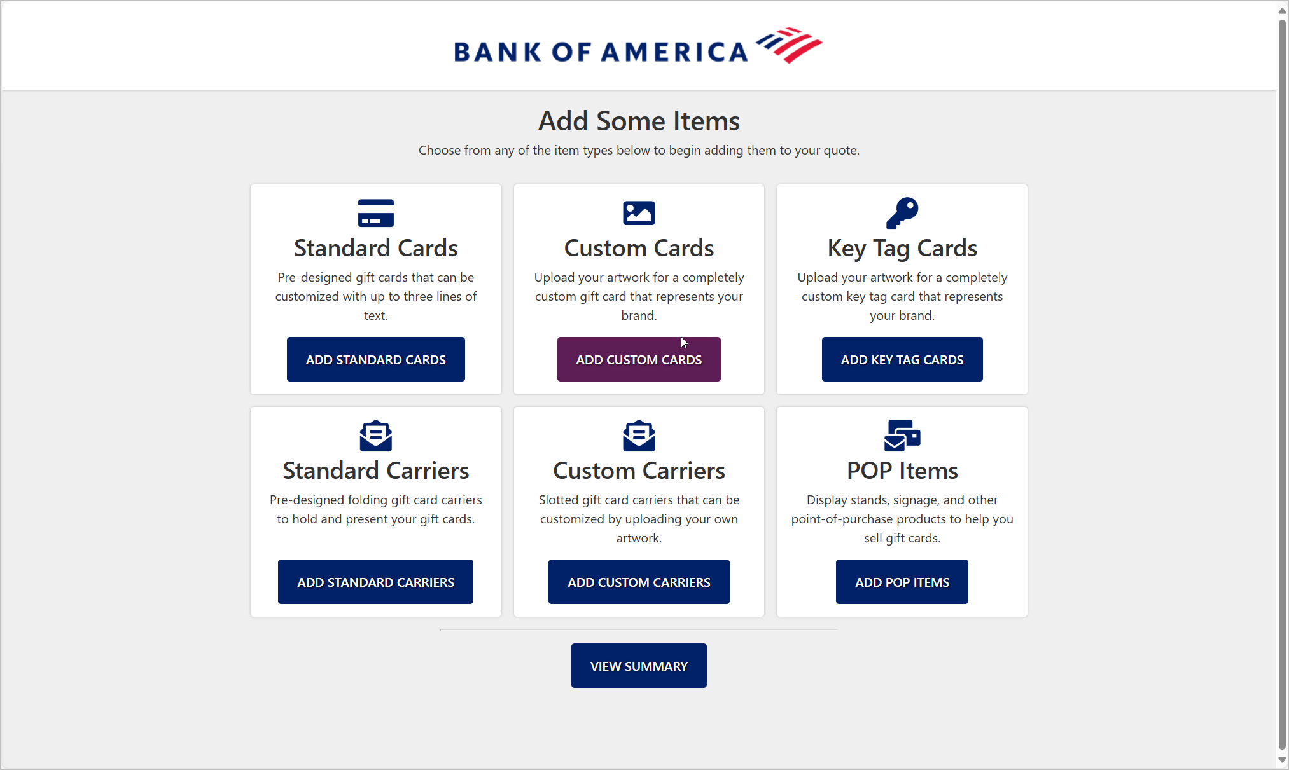Click the envelope icon above Standard Carriers
Screen dimensions: 1289x770
pos(375,436)
